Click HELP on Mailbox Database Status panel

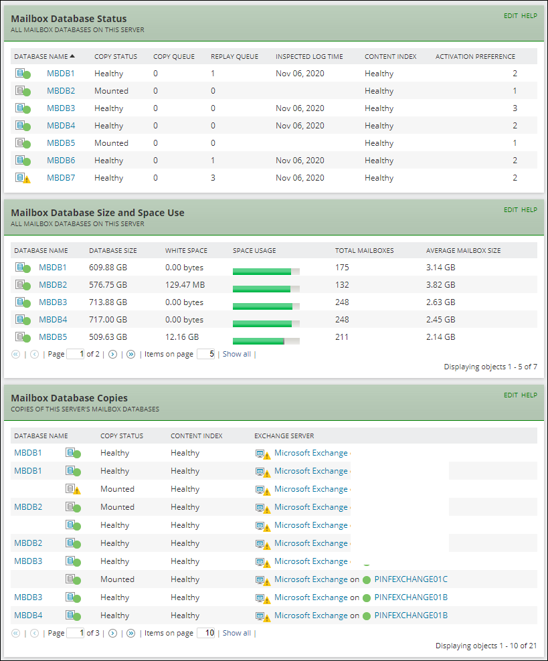[x=529, y=15]
